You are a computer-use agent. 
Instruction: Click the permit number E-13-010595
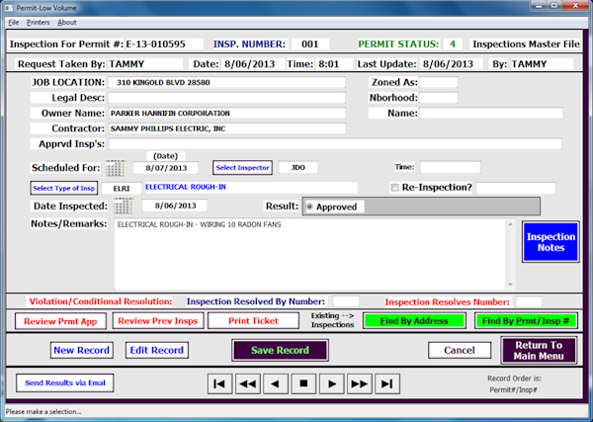point(155,43)
